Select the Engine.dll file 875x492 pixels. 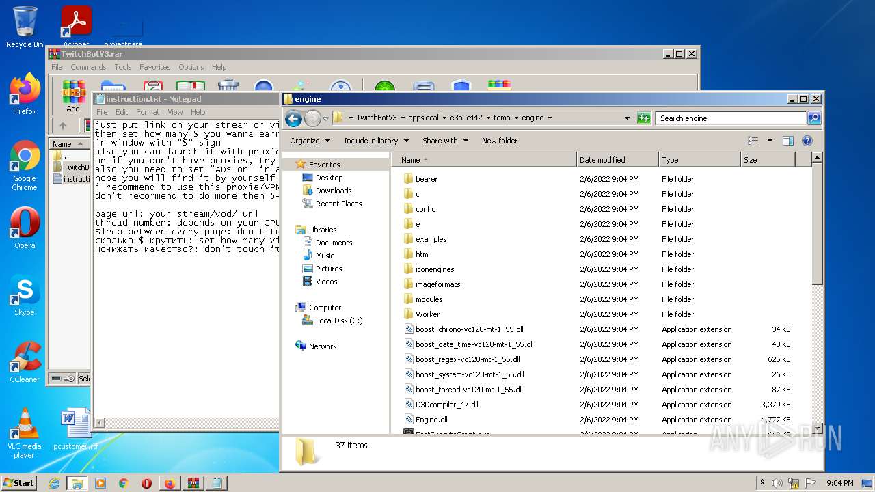click(x=431, y=420)
